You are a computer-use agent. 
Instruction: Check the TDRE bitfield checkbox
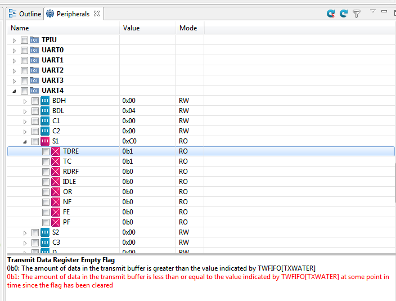pyautogui.click(x=46, y=151)
